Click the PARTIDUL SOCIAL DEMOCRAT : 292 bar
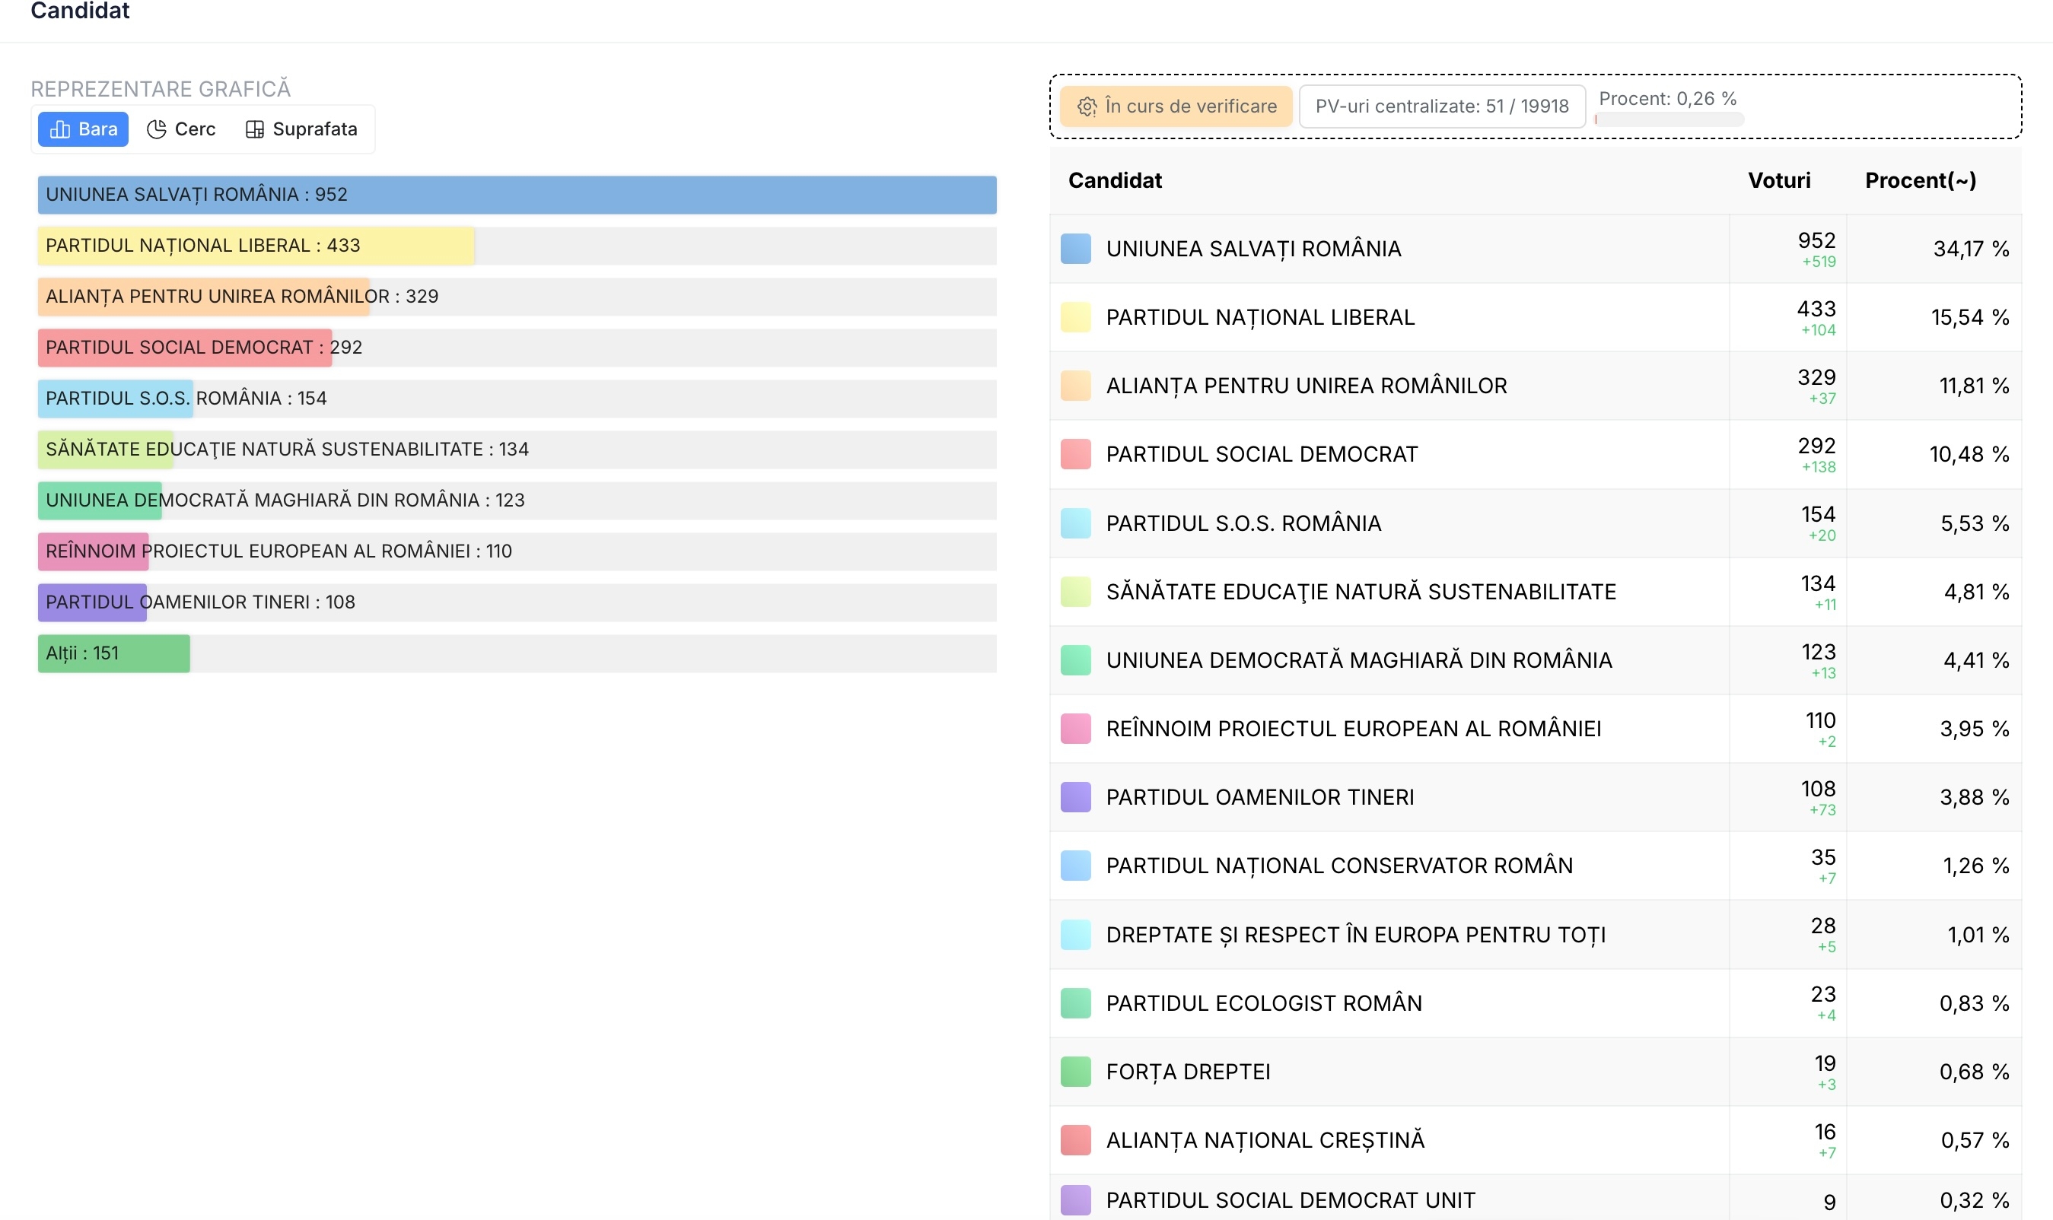The image size is (2053, 1220). pyautogui.click(x=517, y=348)
